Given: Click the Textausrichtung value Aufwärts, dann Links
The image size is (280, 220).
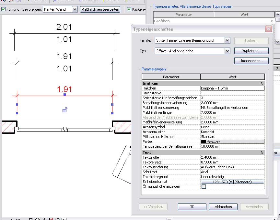Looking at the screenshot, I should click(232, 167).
